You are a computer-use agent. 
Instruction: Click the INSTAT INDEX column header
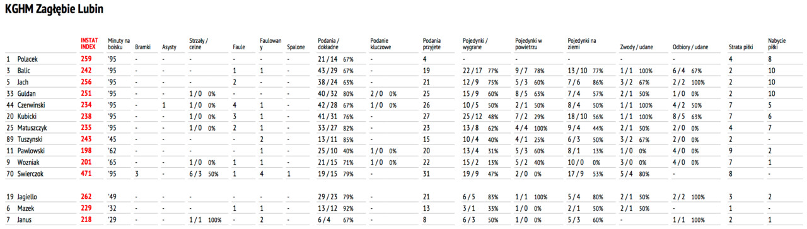90,43
